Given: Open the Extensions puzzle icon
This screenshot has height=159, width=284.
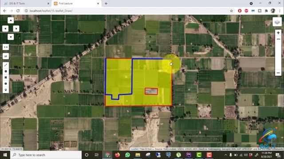Looking at the screenshot, I should pyautogui.click(x=266, y=11).
